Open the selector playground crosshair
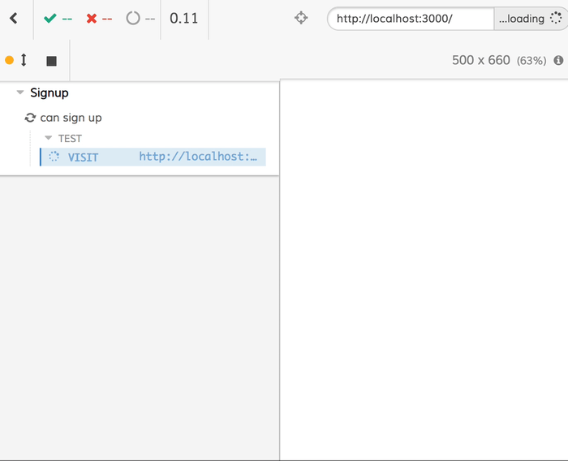 301,19
